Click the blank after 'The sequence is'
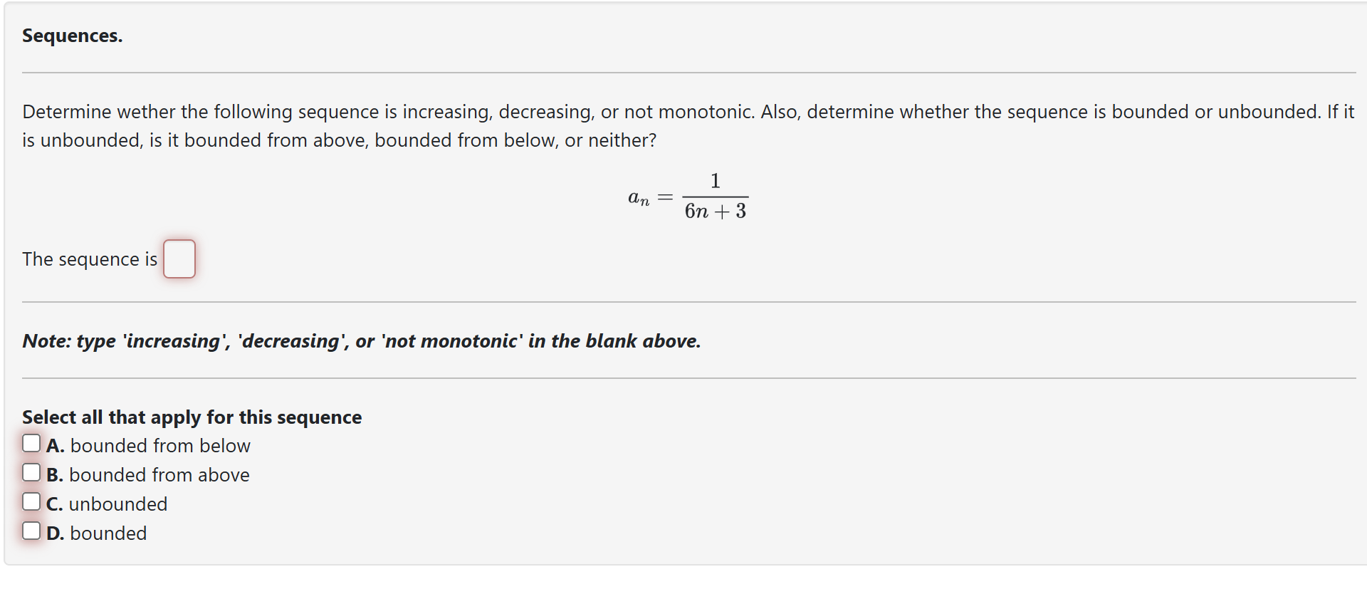Screen dimensions: 1367x594 tap(179, 259)
